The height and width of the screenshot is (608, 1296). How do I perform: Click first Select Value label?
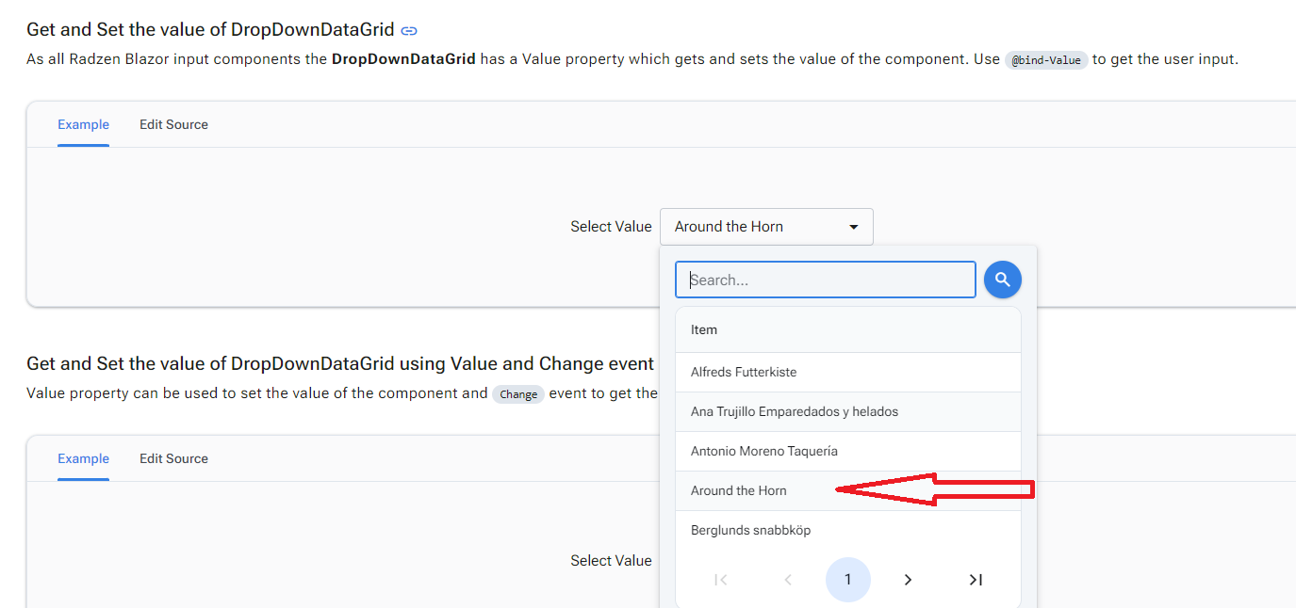click(x=611, y=227)
